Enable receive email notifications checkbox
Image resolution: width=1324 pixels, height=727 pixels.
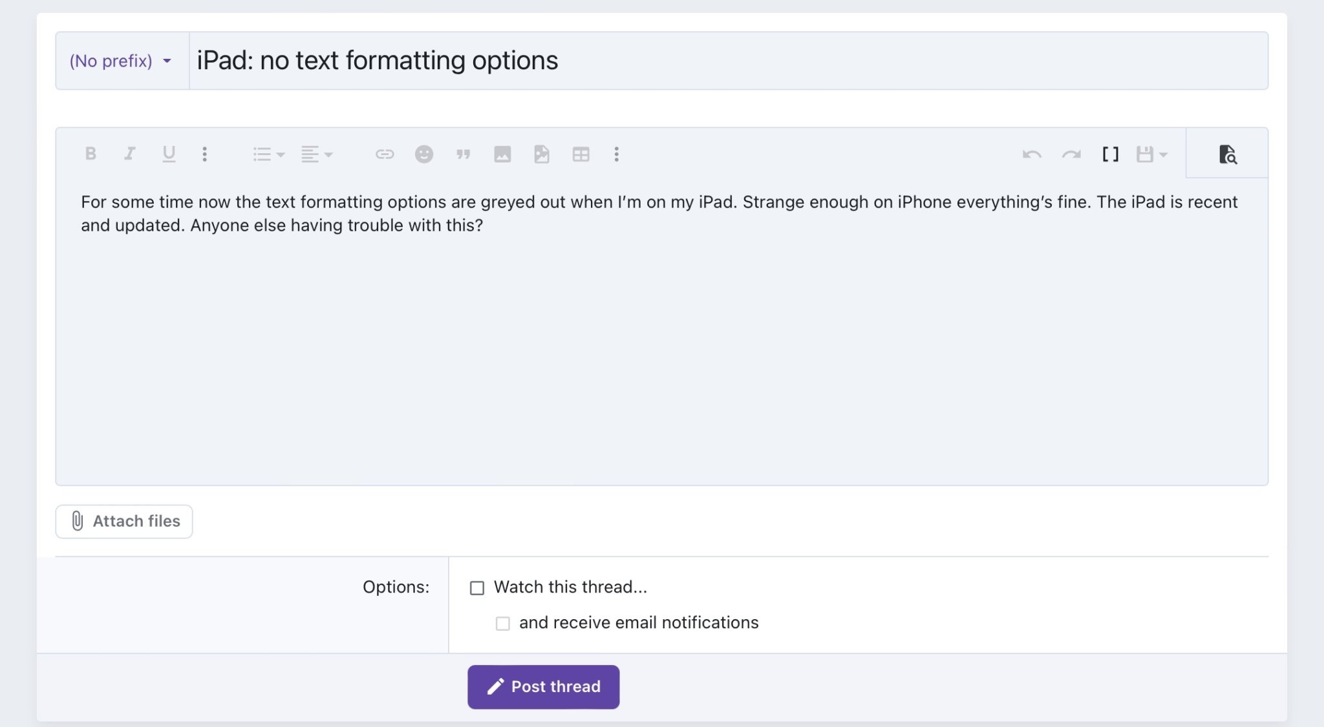pyautogui.click(x=502, y=623)
